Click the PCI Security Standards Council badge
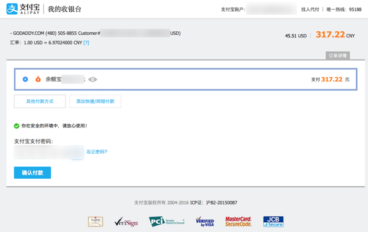This screenshot has width=368, height=232. pyautogui.click(x=167, y=222)
